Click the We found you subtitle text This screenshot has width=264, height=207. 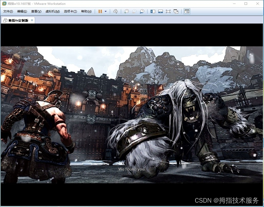point(132,169)
